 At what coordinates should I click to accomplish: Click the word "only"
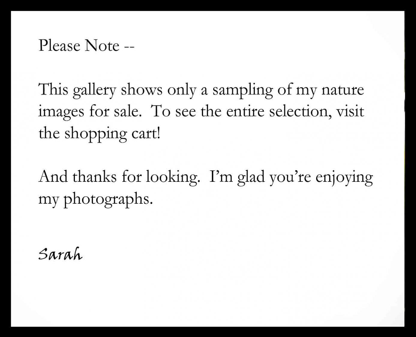[181, 90]
